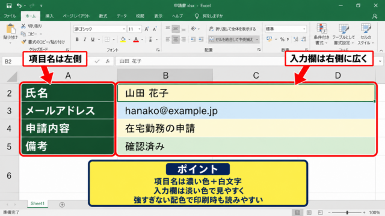Switch to 表示 tab
This screenshot has width=385, height=216.
coord(158,16)
